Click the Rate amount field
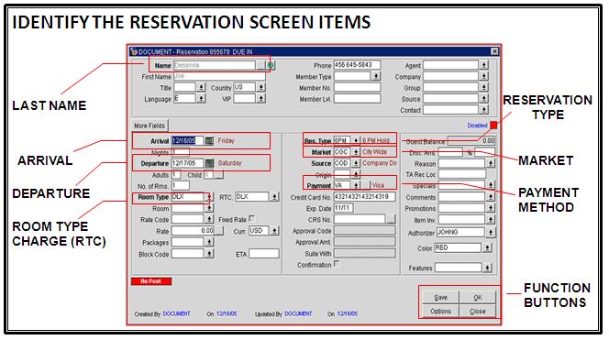Viewport: 609px width, 340px height. pos(193,231)
